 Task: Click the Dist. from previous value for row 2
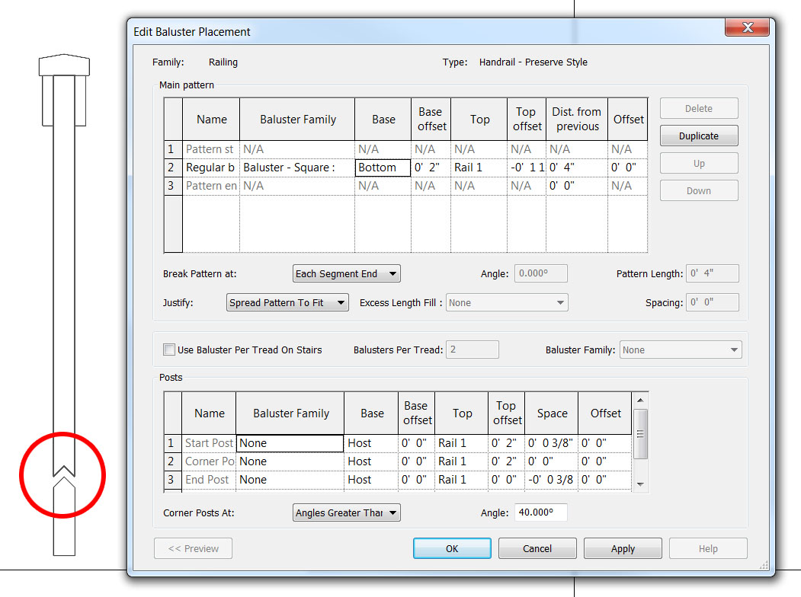coord(576,168)
